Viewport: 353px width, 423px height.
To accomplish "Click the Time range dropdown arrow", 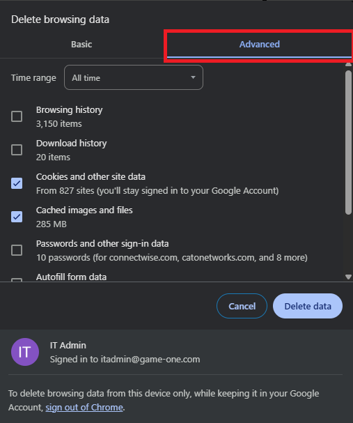I will [x=193, y=77].
